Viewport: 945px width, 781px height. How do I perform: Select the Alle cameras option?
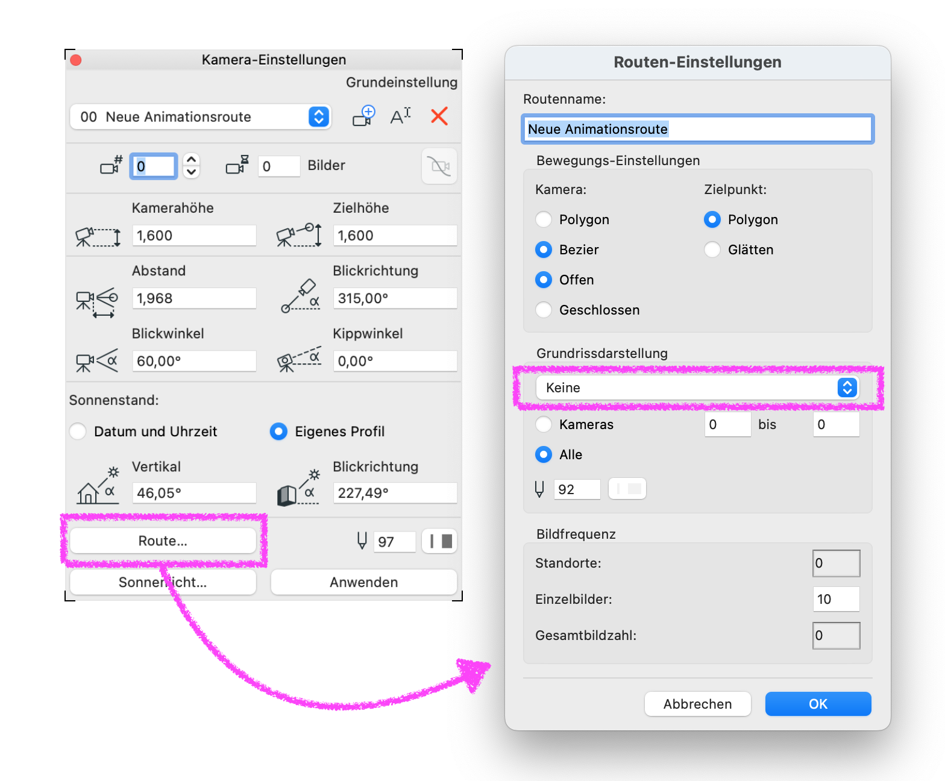click(544, 454)
